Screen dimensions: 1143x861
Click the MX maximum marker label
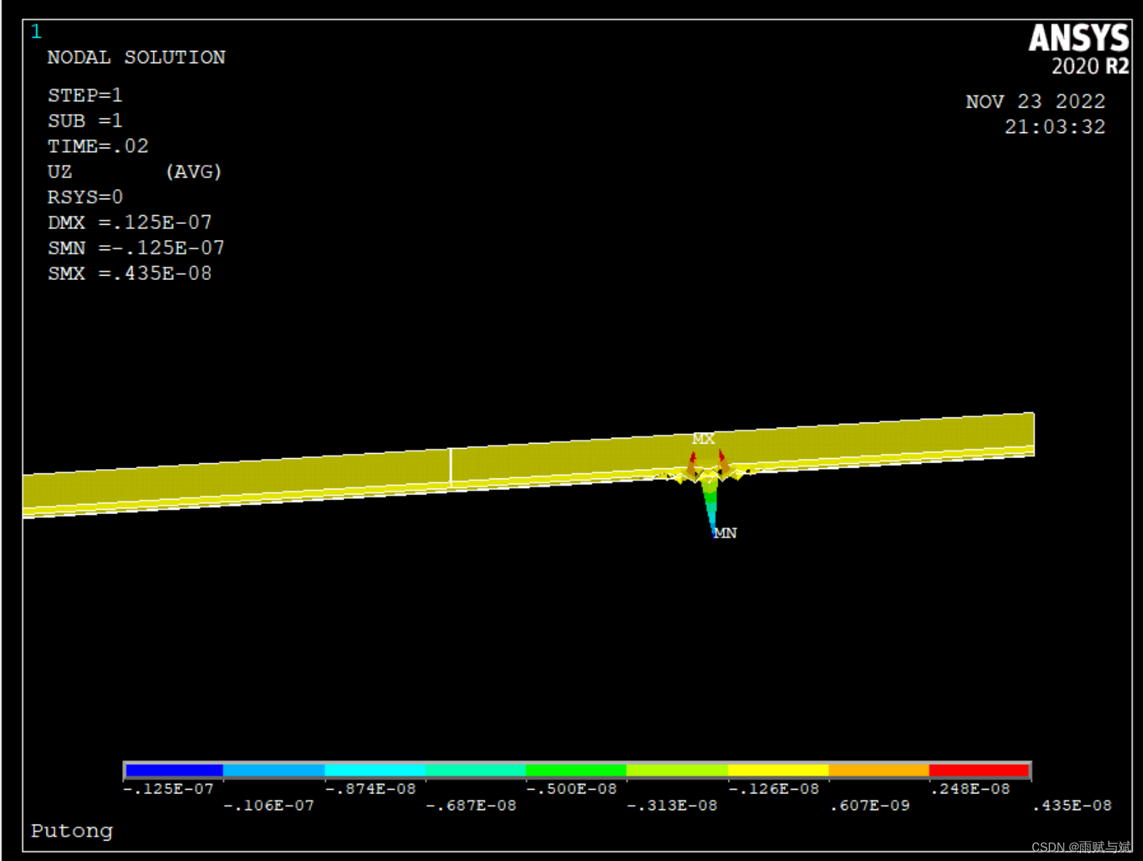pyautogui.click(x=703, y=438)
